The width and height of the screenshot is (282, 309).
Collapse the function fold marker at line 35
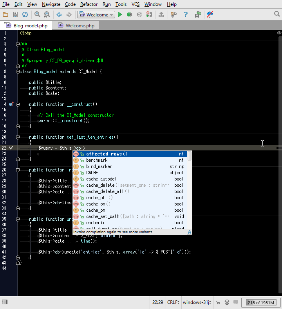pyautogui.click(x=18, y=219)
